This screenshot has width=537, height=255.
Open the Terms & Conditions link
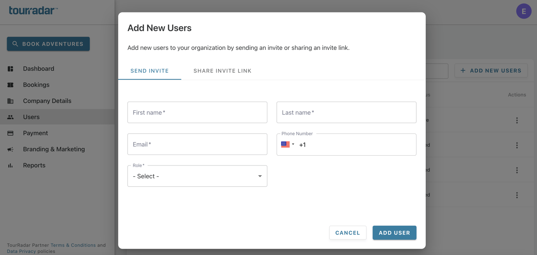(x=73, y=245)
